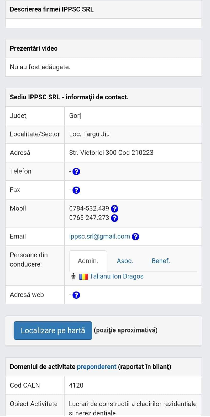Click the help icon in Fax row
Screen dimensions: 210x417
(76, 190)
